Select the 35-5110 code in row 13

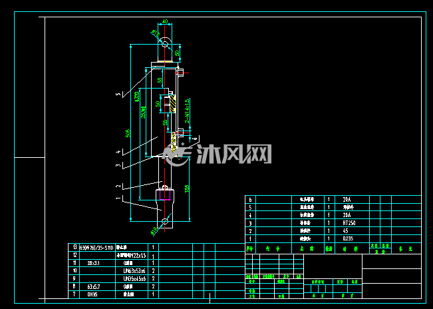point(104,248)
